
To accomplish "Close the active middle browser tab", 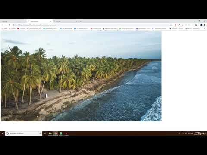I will pos(51,21).
